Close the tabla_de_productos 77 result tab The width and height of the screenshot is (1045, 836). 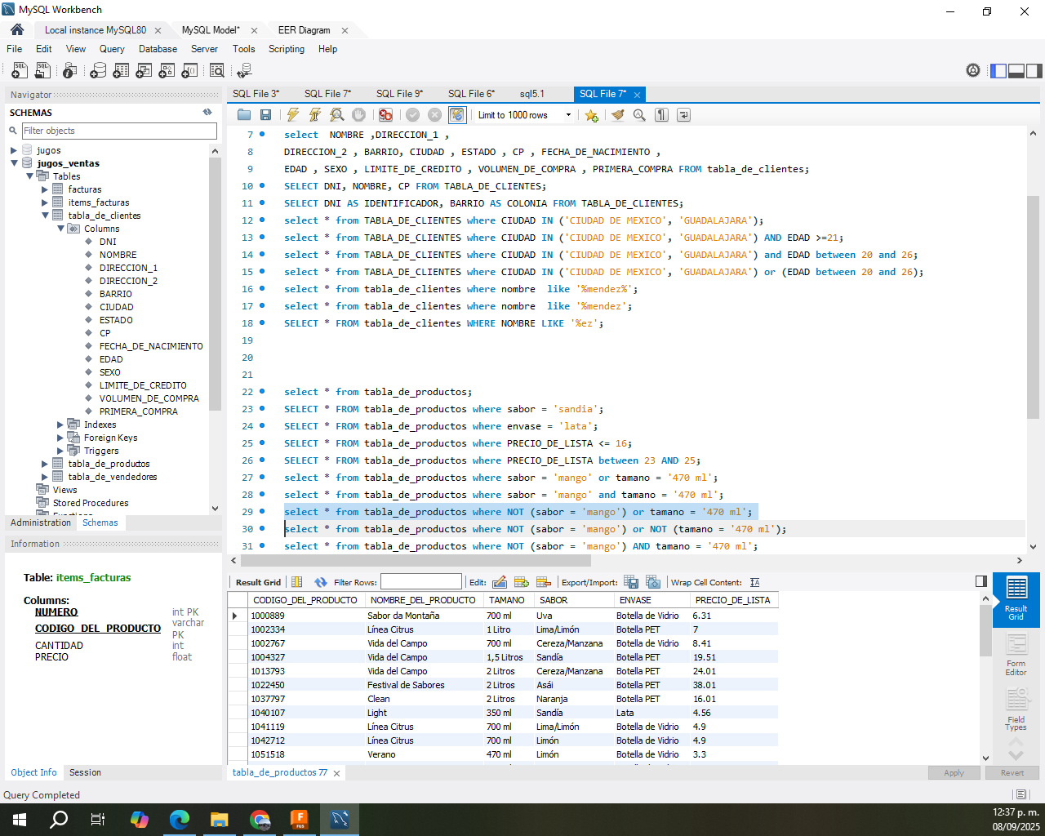tap(336, 773)
